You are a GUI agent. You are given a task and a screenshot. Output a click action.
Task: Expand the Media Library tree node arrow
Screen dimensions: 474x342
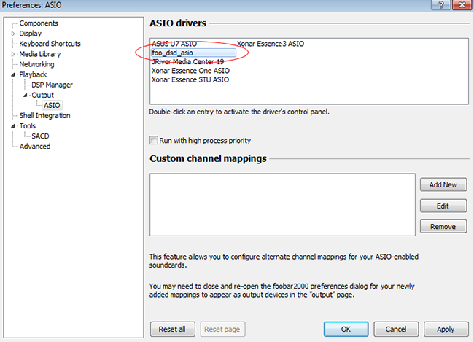pyautogui.click(x=13, y=54)
